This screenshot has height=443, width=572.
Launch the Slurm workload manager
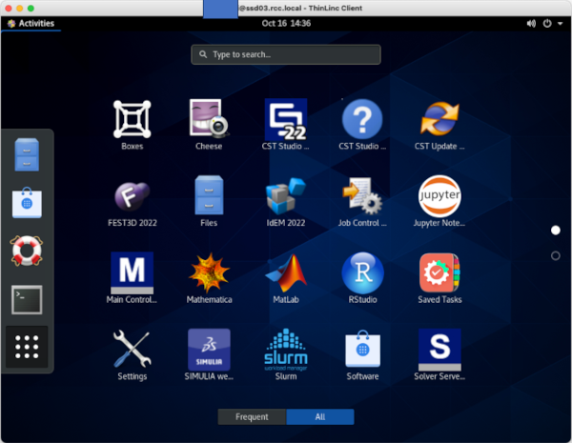[285, 350]
